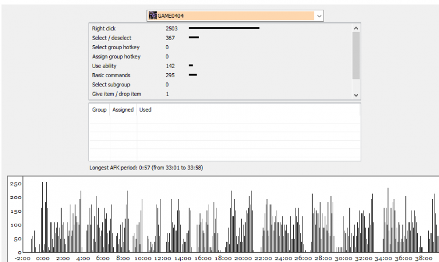The width and height of the screenshot is (439, 262).
Task: Click the actions list scrollbar thumb
Action: (x=356, y=55)
